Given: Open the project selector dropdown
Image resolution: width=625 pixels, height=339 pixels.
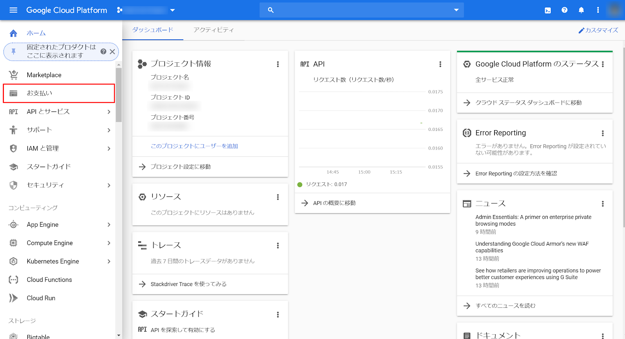Looking at the screenshot, I should click(x=146, y=10).
